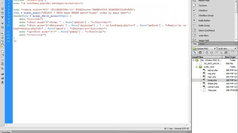Open the Chicken MSG site dropdown

(204, 48)
